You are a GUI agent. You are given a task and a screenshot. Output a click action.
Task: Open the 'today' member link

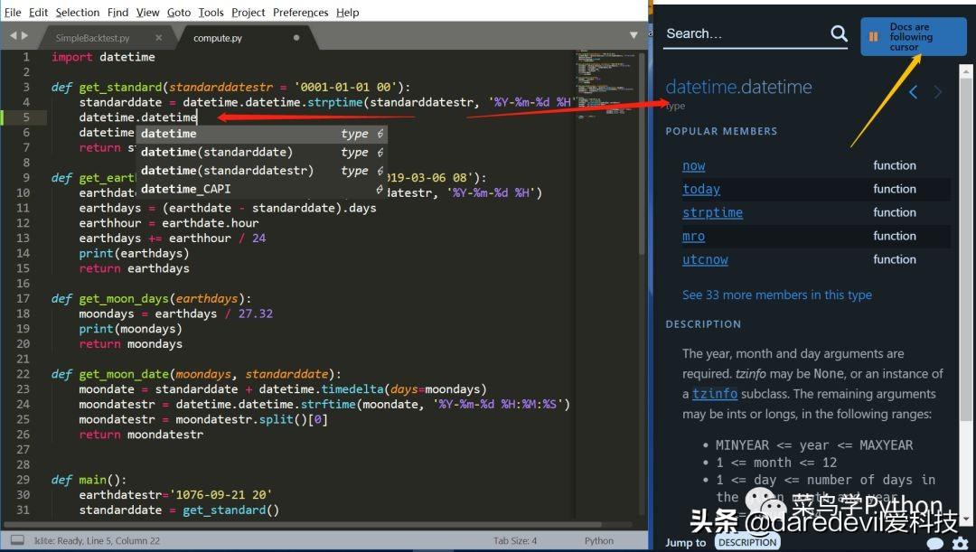(701, 189)
